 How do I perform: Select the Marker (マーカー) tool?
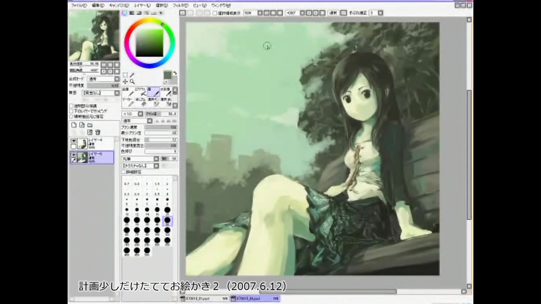pyautogui.click(x=127, y=102)
